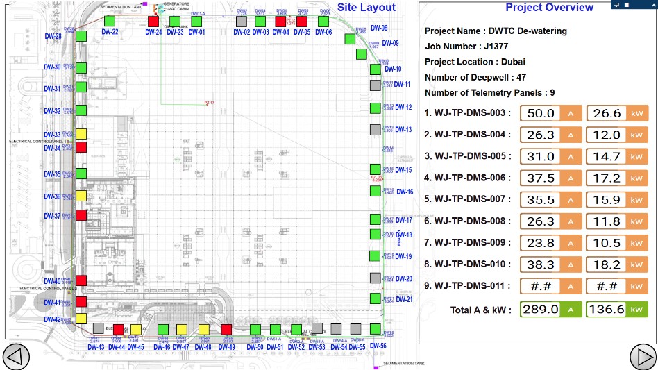Click the Site Layout title
658x370 pixels.
[366, 8]
